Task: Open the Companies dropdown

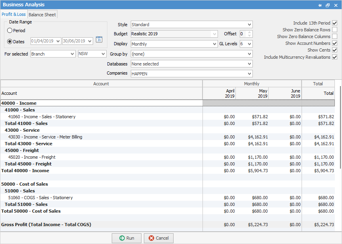Action: click(249, 73)
